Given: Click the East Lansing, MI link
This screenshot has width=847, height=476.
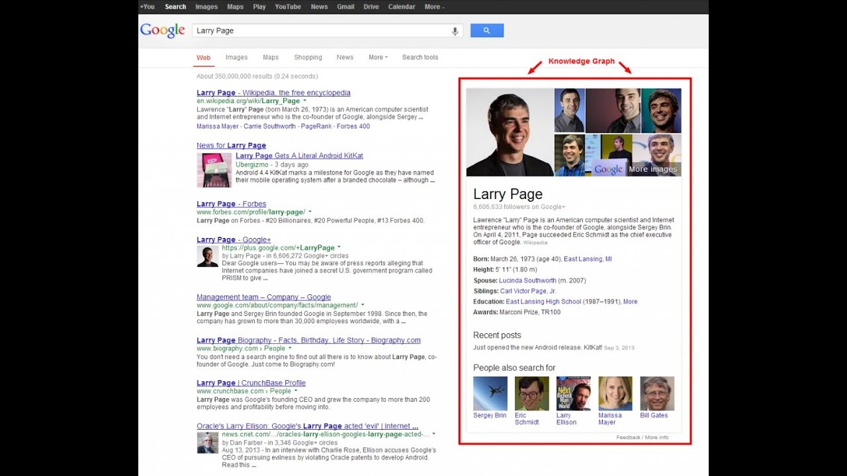Looking at the screenshot, I should coord(588,259).
